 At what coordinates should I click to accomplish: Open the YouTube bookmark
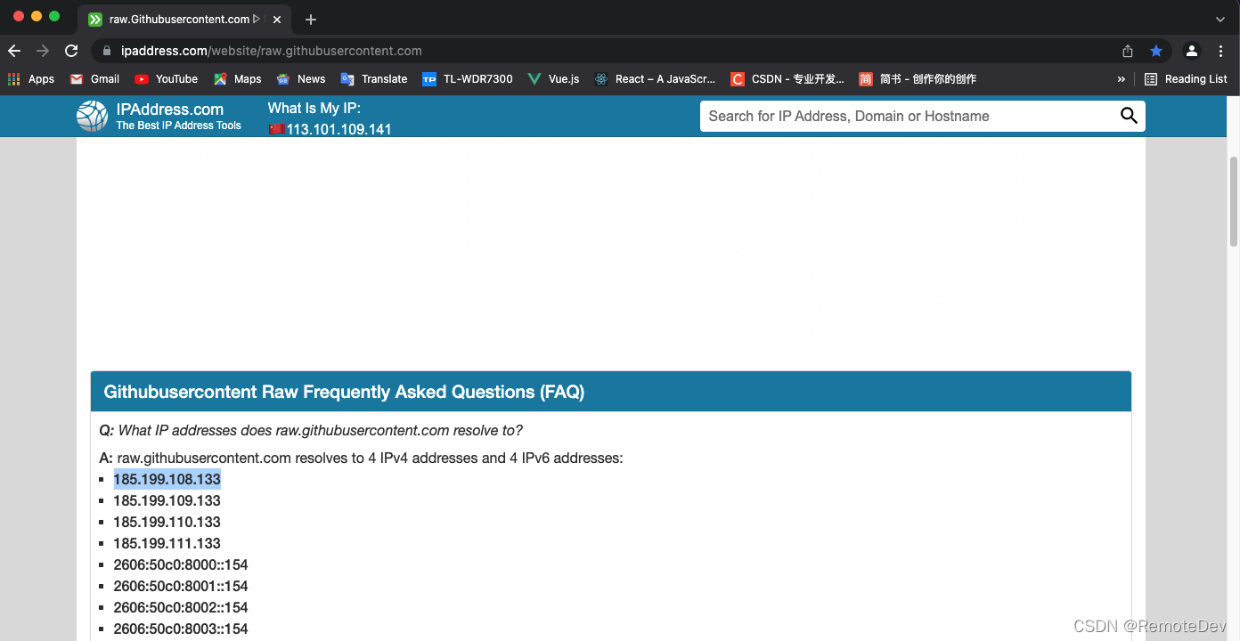tap(167, 79)
